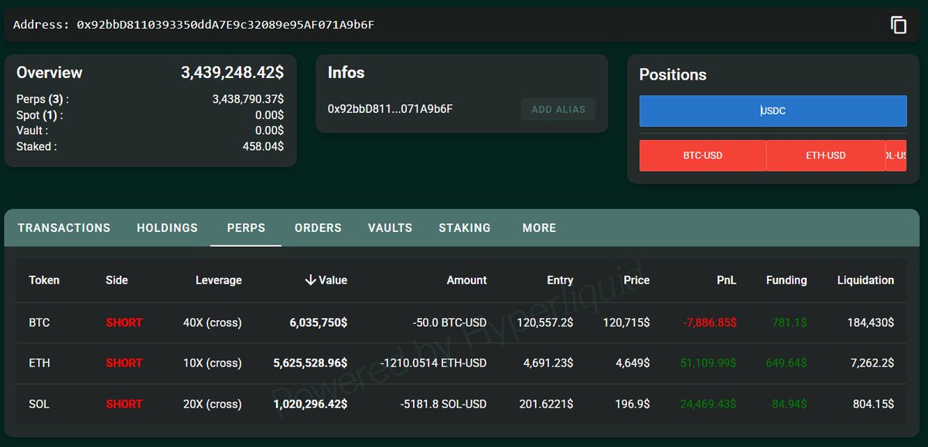The image size is (928, 447).
Task: Select the ETH token cell
Action: coord(39,363)
